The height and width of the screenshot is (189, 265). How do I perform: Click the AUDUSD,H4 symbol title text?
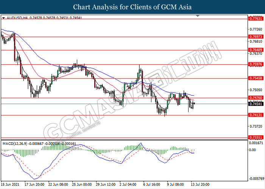pos(17,18)
